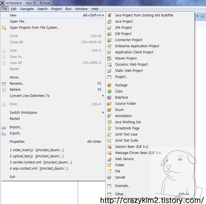Open the Help menu
Screen dimensions: 206x204
(95, 9)
